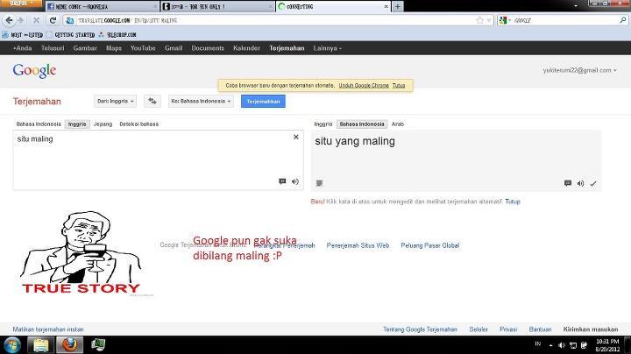Click the blue Terjemahkan button
The height and width of the screenshot is (354, 631).
coord(263,102)
